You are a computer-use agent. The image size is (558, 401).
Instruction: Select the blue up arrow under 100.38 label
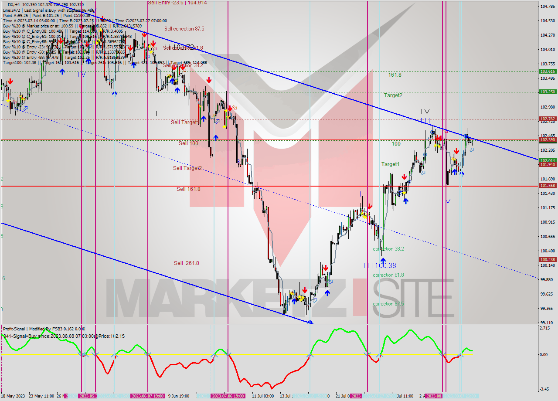click(383, 261)
